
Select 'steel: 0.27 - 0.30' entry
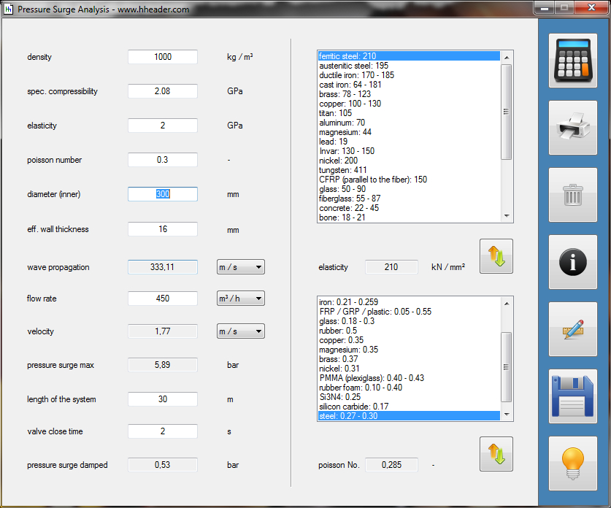(x=409, y=416)
